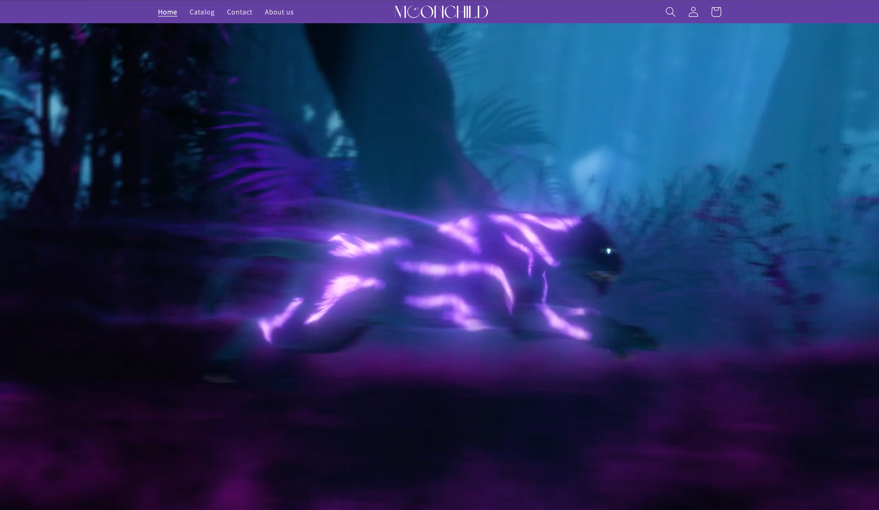Visit the About us page
The height and width of the screenshot is (510, 879).
tap(279, 12)
